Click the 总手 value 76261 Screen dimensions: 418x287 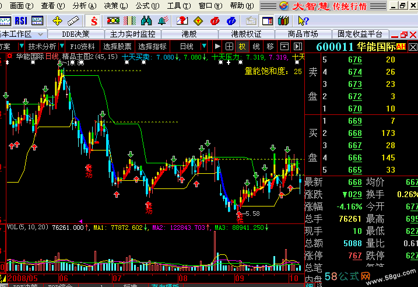[350, 219]
